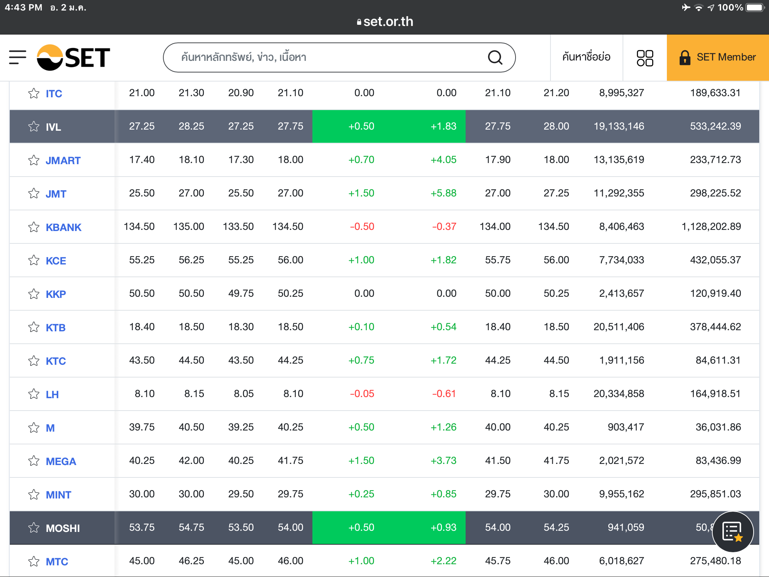This screenshot has height=577, width=769.
Task: Tap the search stocks and news field
Action: (x=330, y=57)
